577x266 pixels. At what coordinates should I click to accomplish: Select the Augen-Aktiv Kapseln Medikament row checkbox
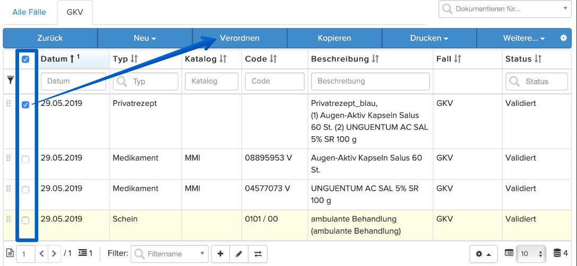[25, 159]
